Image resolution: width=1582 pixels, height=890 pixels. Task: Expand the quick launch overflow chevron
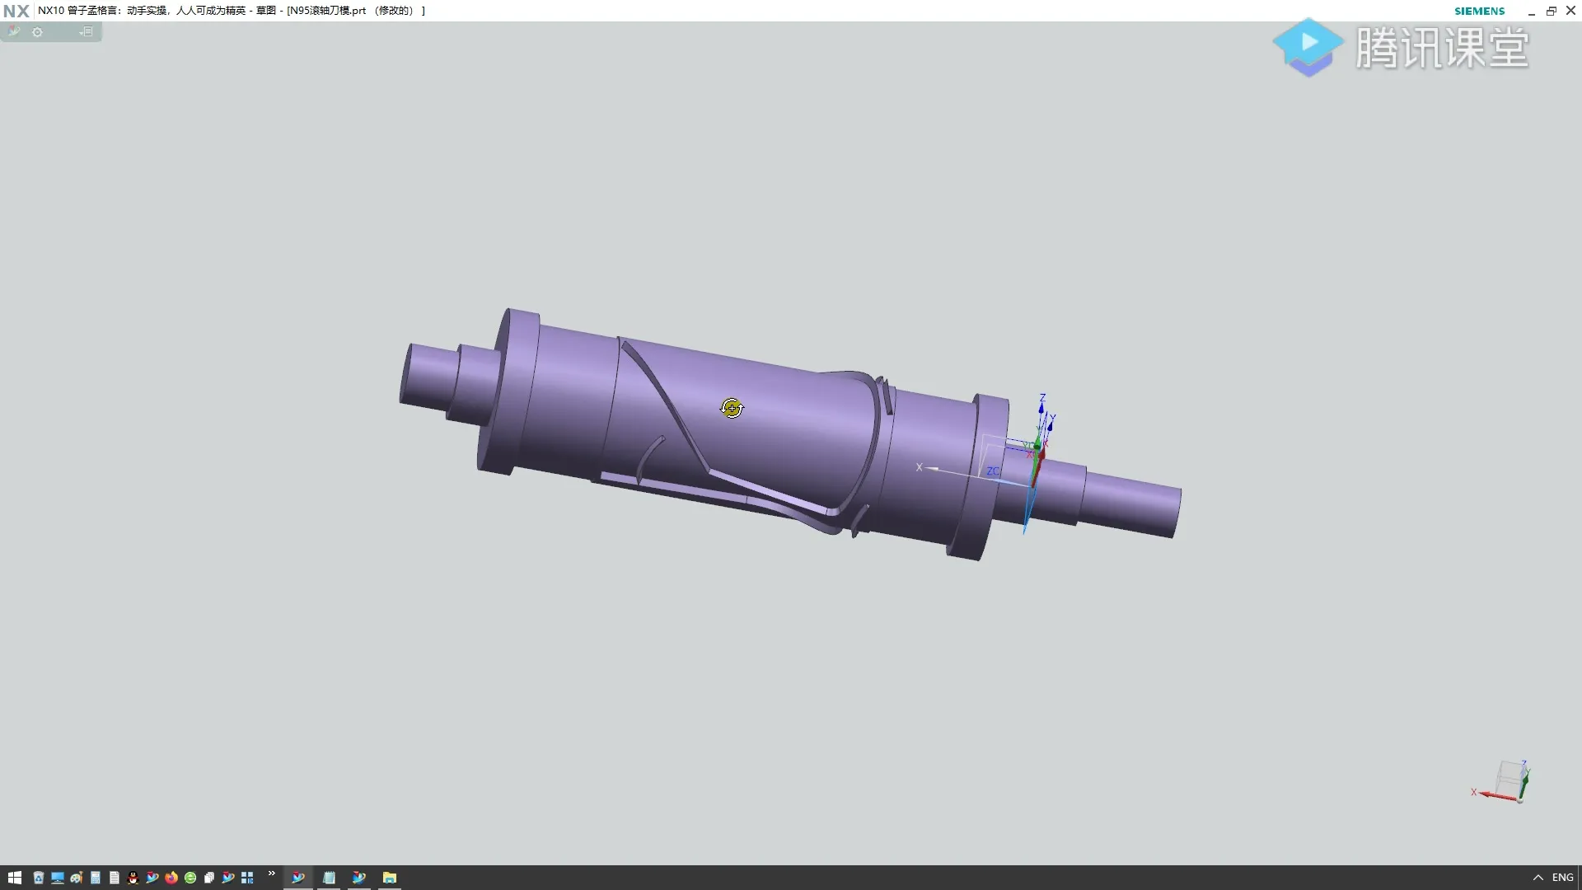(271, 874)
